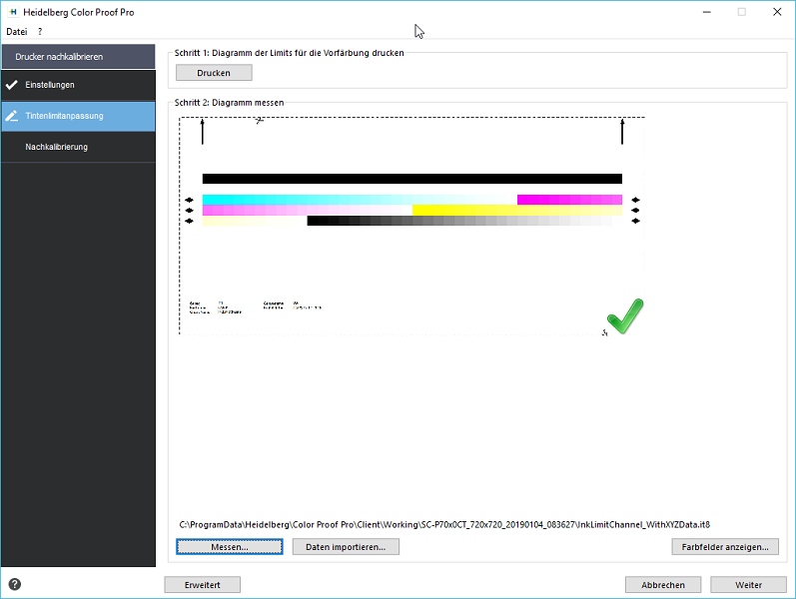This screenshot has width=796, height=599.
Task: Cancel with the Abbrechen button
Action: tap(663, 585)
